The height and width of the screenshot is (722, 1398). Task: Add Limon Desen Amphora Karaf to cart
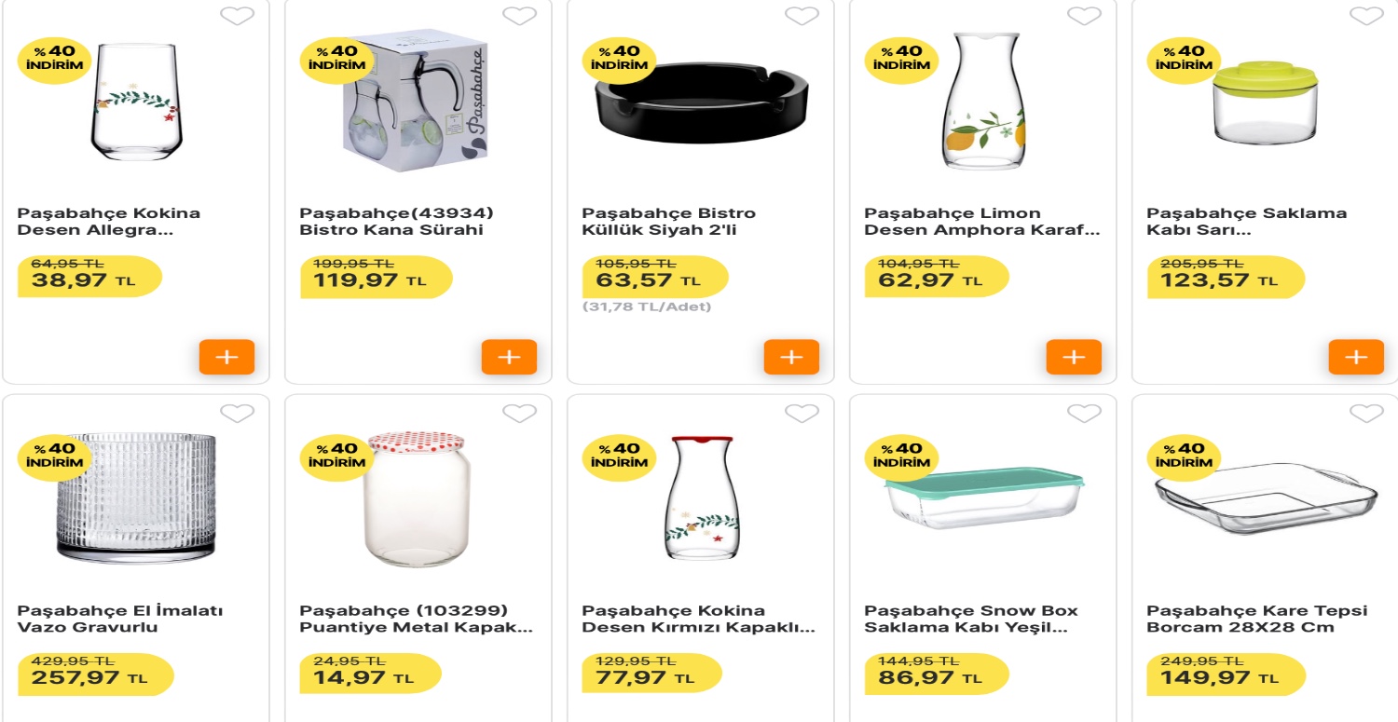(x=1074, y=357)
